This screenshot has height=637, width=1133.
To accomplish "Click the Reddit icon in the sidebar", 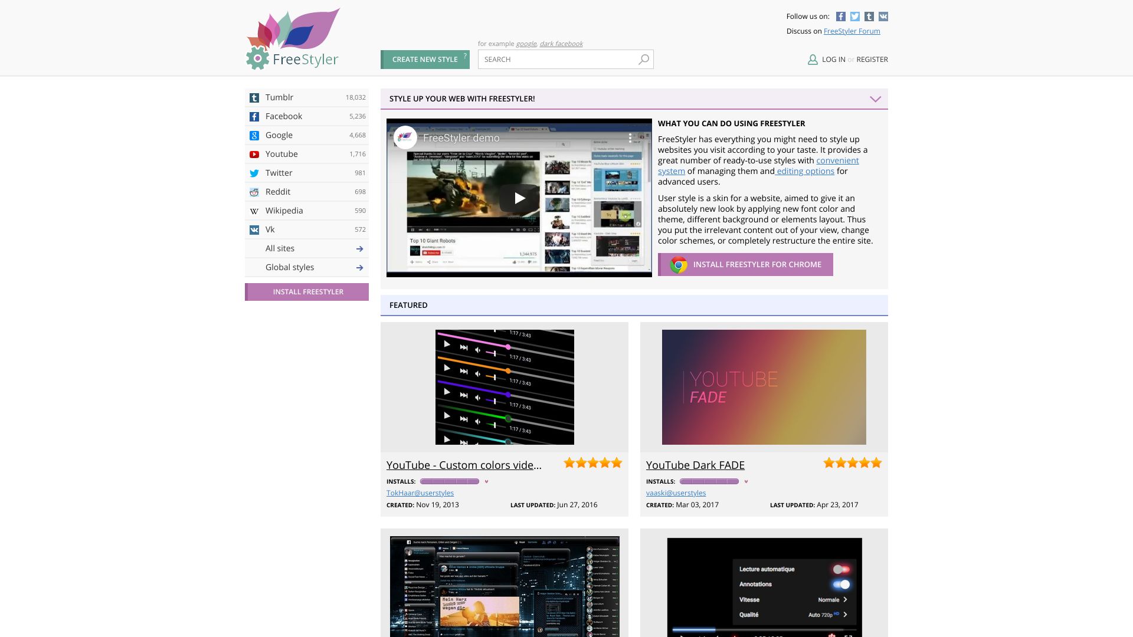I will 254,192.
